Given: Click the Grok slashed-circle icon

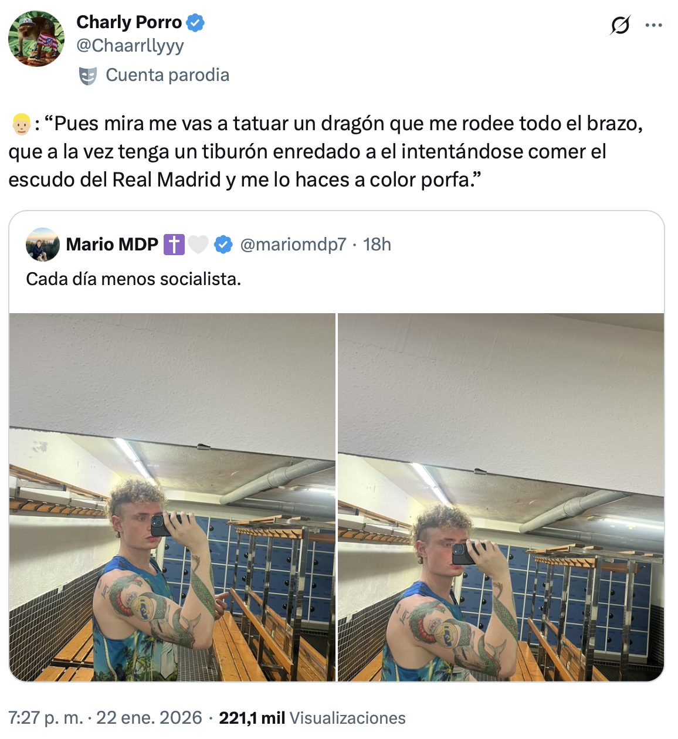Looking at the screenshot, I should coord(620,25).
